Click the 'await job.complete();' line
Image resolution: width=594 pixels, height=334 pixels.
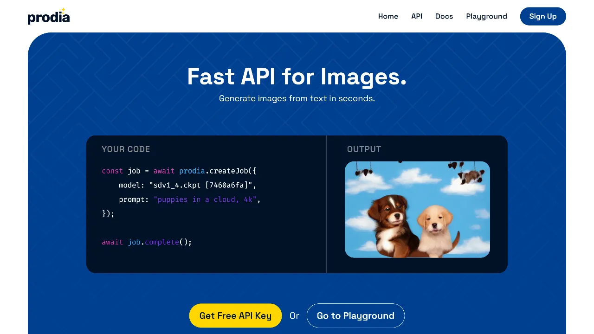(147, 242)
